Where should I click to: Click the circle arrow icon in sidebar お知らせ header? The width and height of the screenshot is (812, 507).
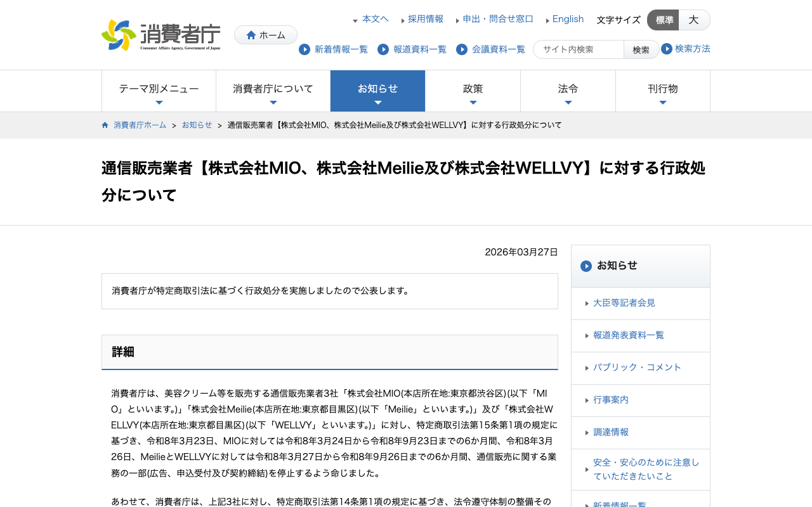click(586, 266)
